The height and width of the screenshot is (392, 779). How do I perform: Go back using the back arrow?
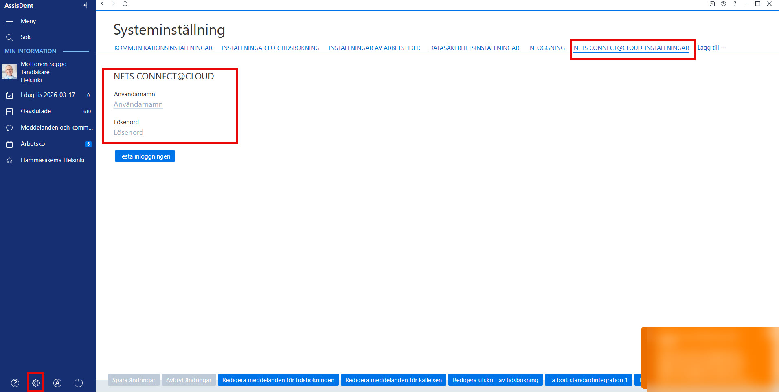[x=103, y=4]
